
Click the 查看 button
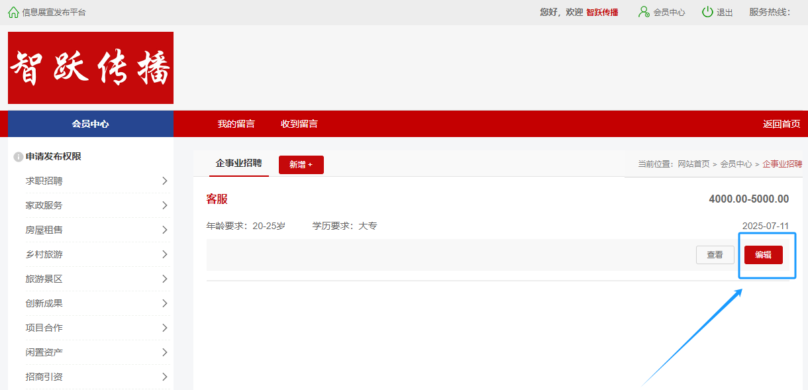[715, 255]
